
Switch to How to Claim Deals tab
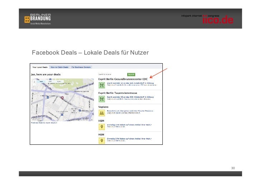point(60,67)
